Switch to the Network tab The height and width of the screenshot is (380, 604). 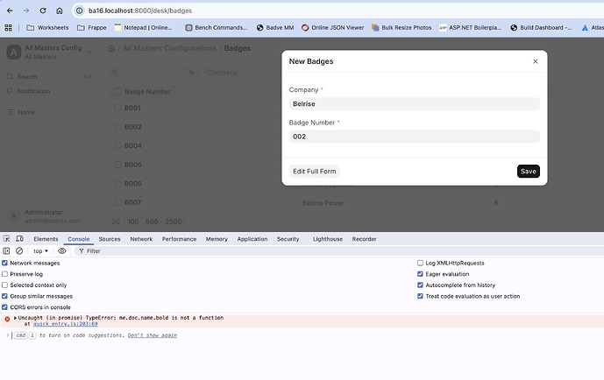point(141,239)
